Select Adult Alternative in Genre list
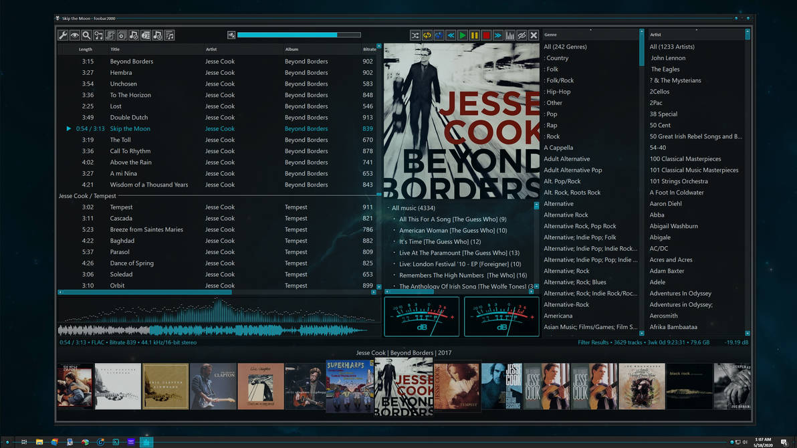The width and height of the screenshot is (797, 448). 566,159
